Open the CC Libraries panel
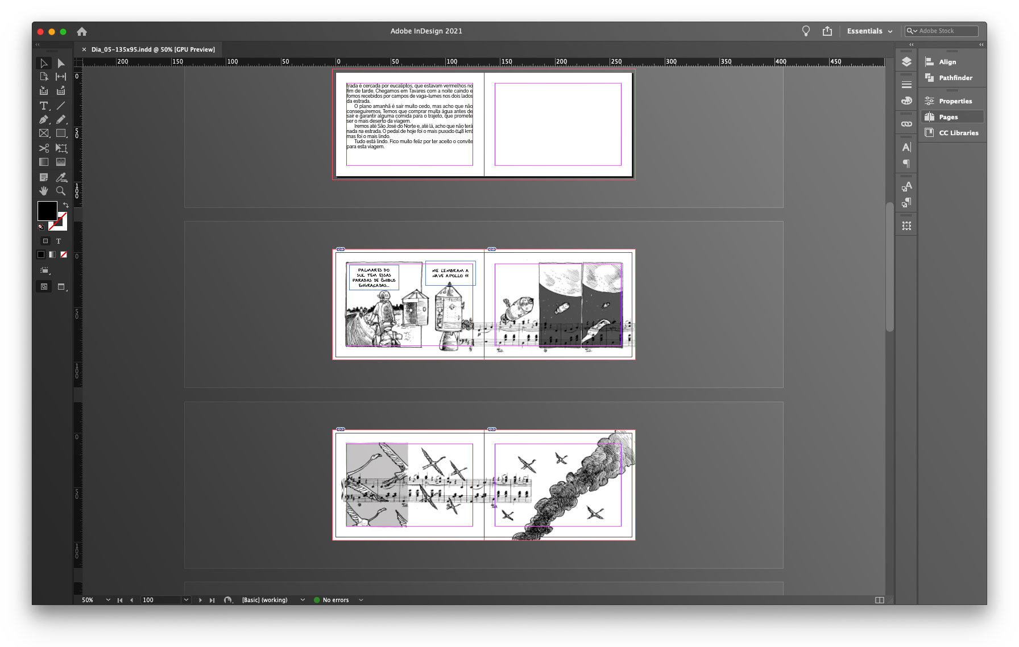The height and width of the screenshot is (647, 1019). coord(952,133)
